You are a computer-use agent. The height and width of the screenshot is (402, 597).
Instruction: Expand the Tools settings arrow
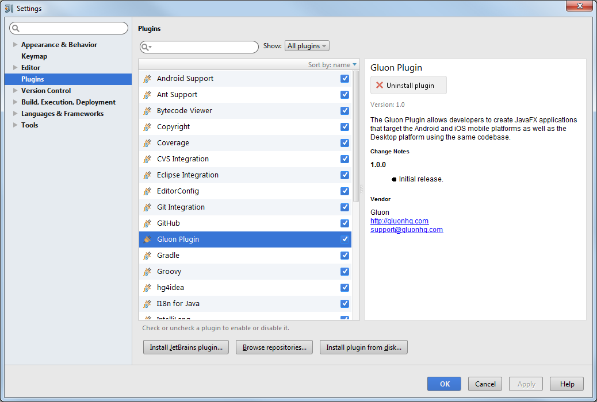point(15,125)
